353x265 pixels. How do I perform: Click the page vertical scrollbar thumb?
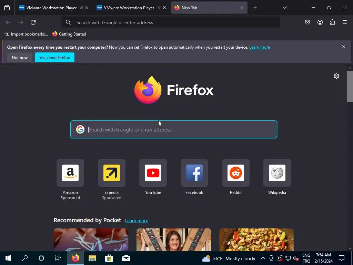(350, 86)
